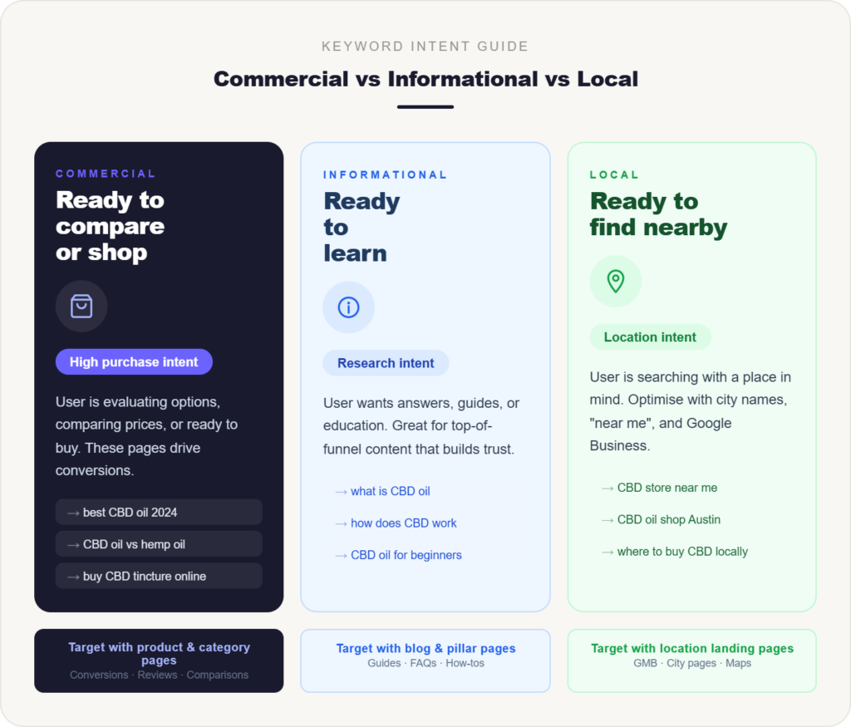Click the 'Commercial vs Informational vs Local' title
The height and width of the screenshot is (727, 851).
point(425,79)
